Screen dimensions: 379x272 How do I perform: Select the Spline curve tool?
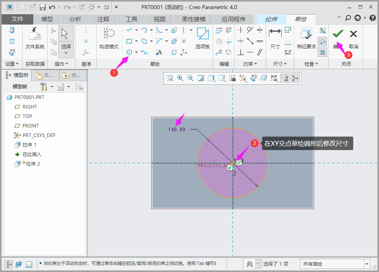(144, 52)
